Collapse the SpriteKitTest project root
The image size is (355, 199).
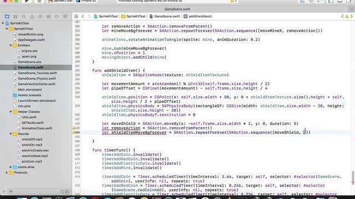(x=3, y=23)
